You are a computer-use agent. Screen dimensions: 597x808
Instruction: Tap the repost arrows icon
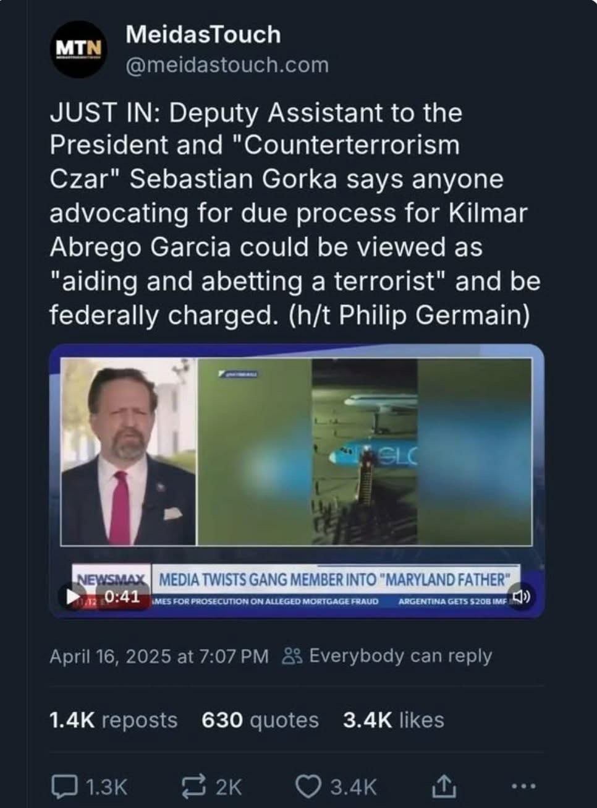(194, 786)
